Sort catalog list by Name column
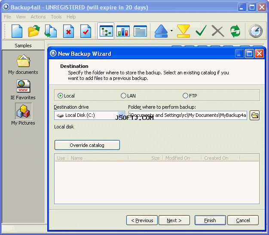Image resolution: width=269 pixels, height=235 pixels. coord(98,158)
